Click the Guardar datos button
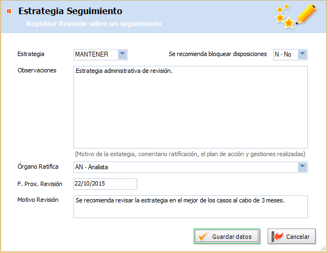 227,236
